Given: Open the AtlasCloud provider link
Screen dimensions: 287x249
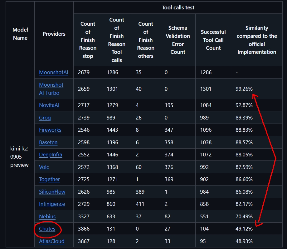Looking at the screenshot, I should 52,241.
